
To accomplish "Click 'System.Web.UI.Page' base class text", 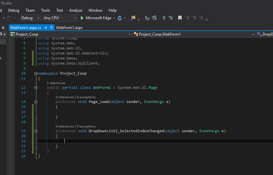I will (x=137, y=87).
